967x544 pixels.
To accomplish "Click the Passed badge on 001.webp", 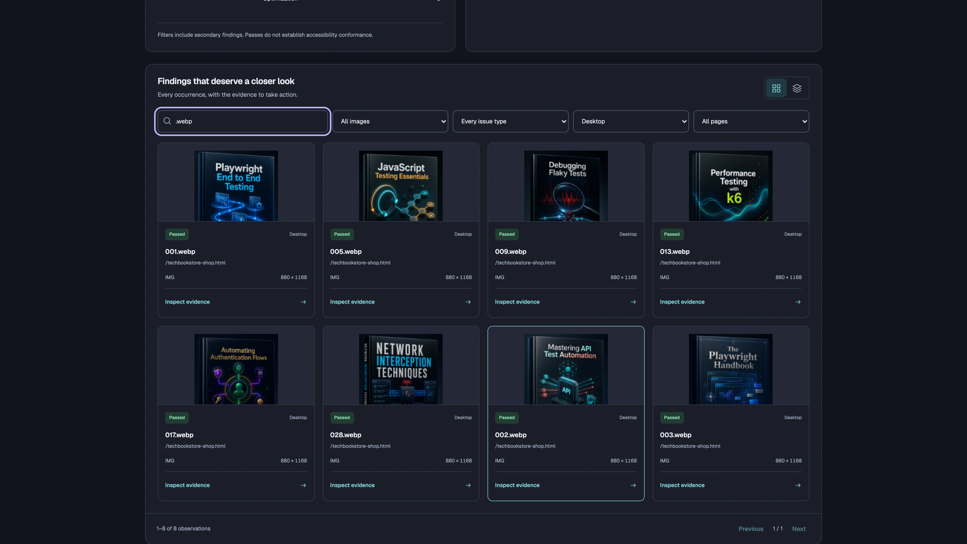I will (177, 234).
